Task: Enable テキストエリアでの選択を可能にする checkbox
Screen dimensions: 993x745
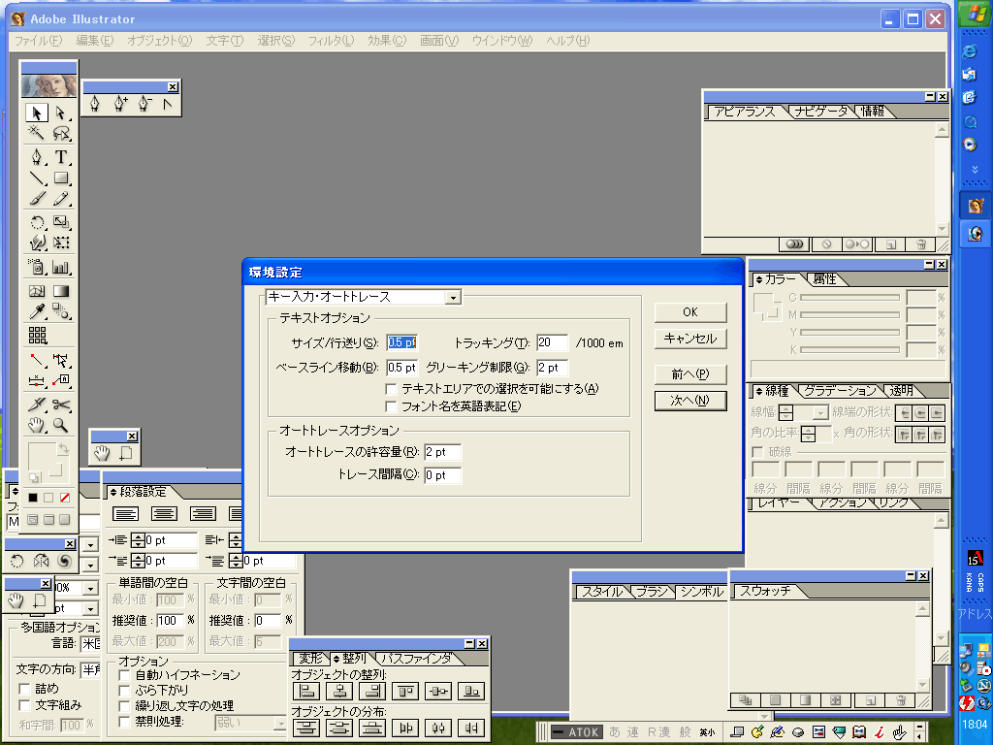Action: pos(392,389)
